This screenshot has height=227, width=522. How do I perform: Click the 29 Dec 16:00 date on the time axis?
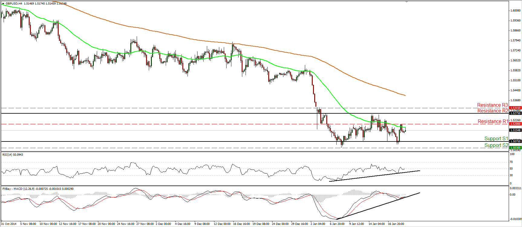click(299, 224)
